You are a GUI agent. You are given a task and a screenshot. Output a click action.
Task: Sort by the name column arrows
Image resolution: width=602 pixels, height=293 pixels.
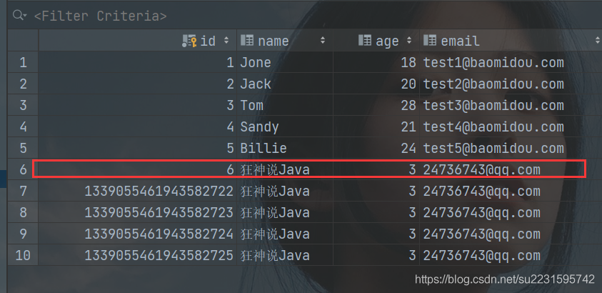[323, 41]
